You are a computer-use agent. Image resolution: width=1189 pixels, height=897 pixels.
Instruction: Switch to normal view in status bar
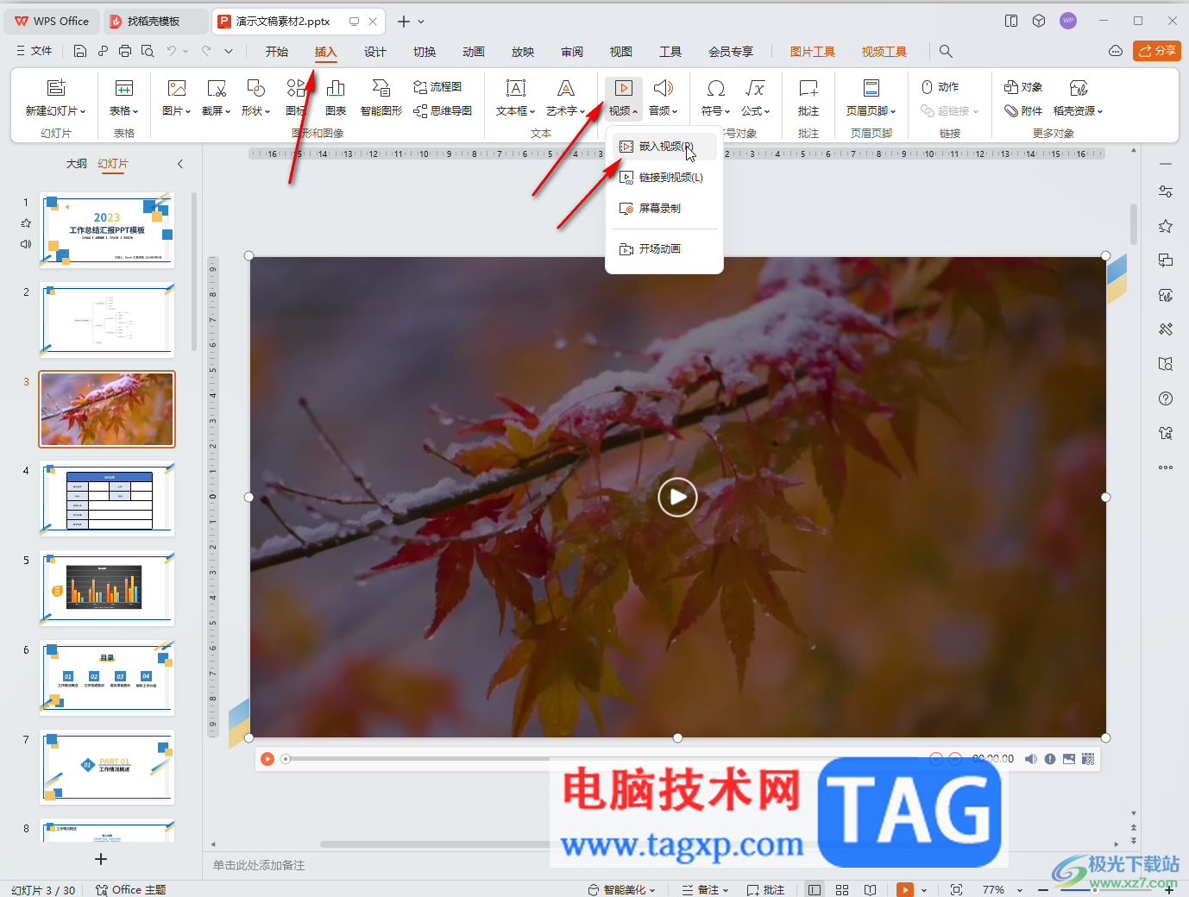coord(814,889)
